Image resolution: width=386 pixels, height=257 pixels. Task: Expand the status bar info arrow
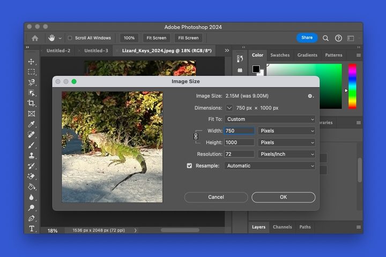tap(136, 230)
